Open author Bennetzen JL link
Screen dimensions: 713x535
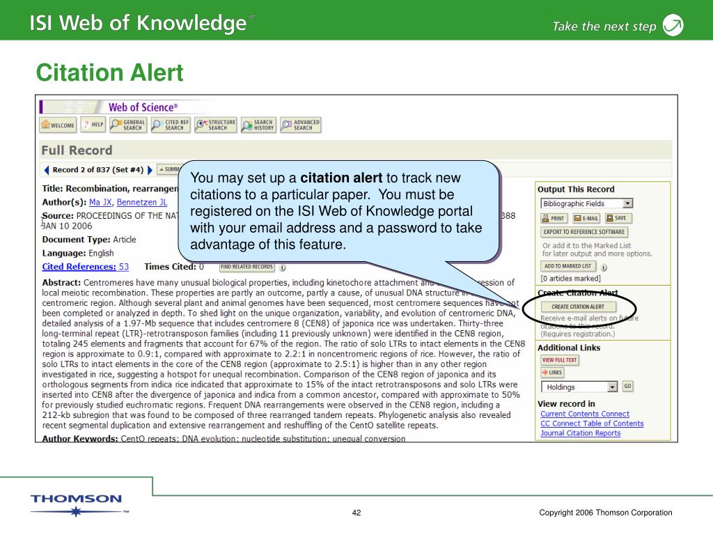coord(141,202)
